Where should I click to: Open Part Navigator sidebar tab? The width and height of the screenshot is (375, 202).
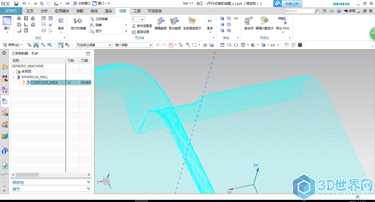pyautogui.click(x=5, y=90)
